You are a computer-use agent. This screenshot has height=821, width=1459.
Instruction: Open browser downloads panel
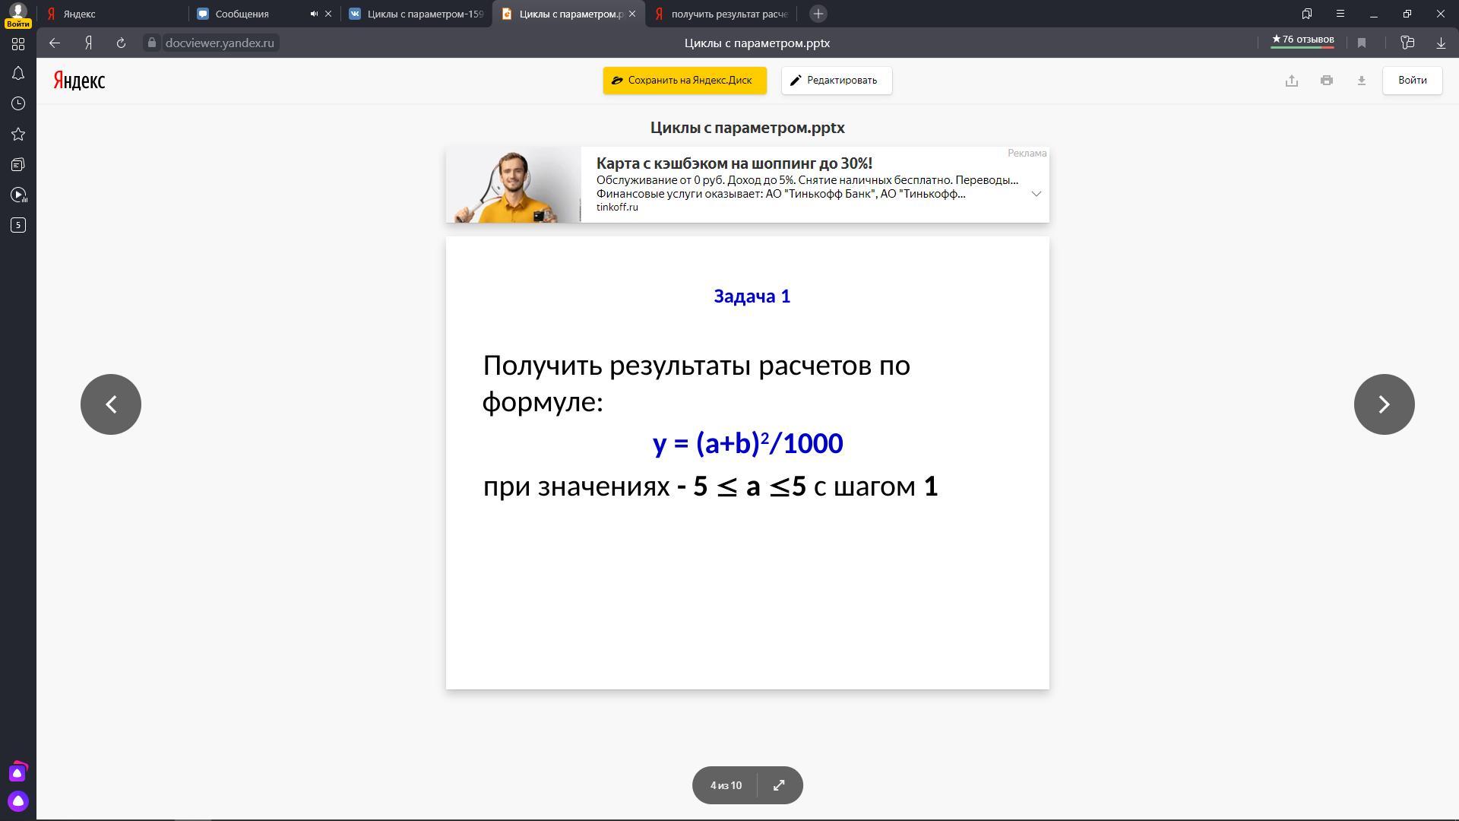click(1441, 43)
